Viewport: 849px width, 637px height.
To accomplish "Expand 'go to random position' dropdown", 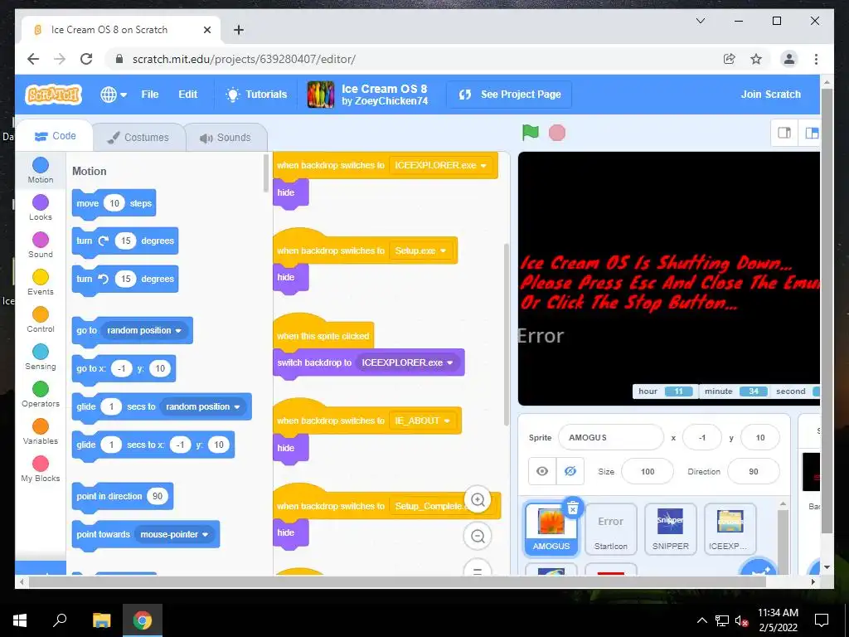I will (x=143, y=330).
